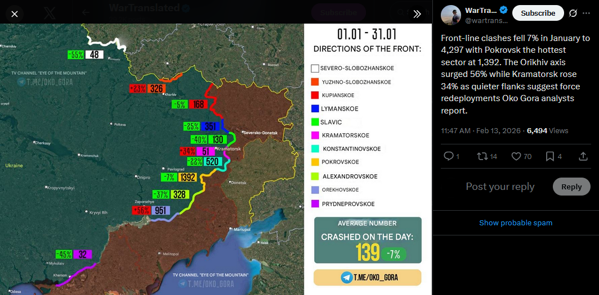Show probable spam replies
The height and width of the screenshot is (295, 599).
(516, 223)
